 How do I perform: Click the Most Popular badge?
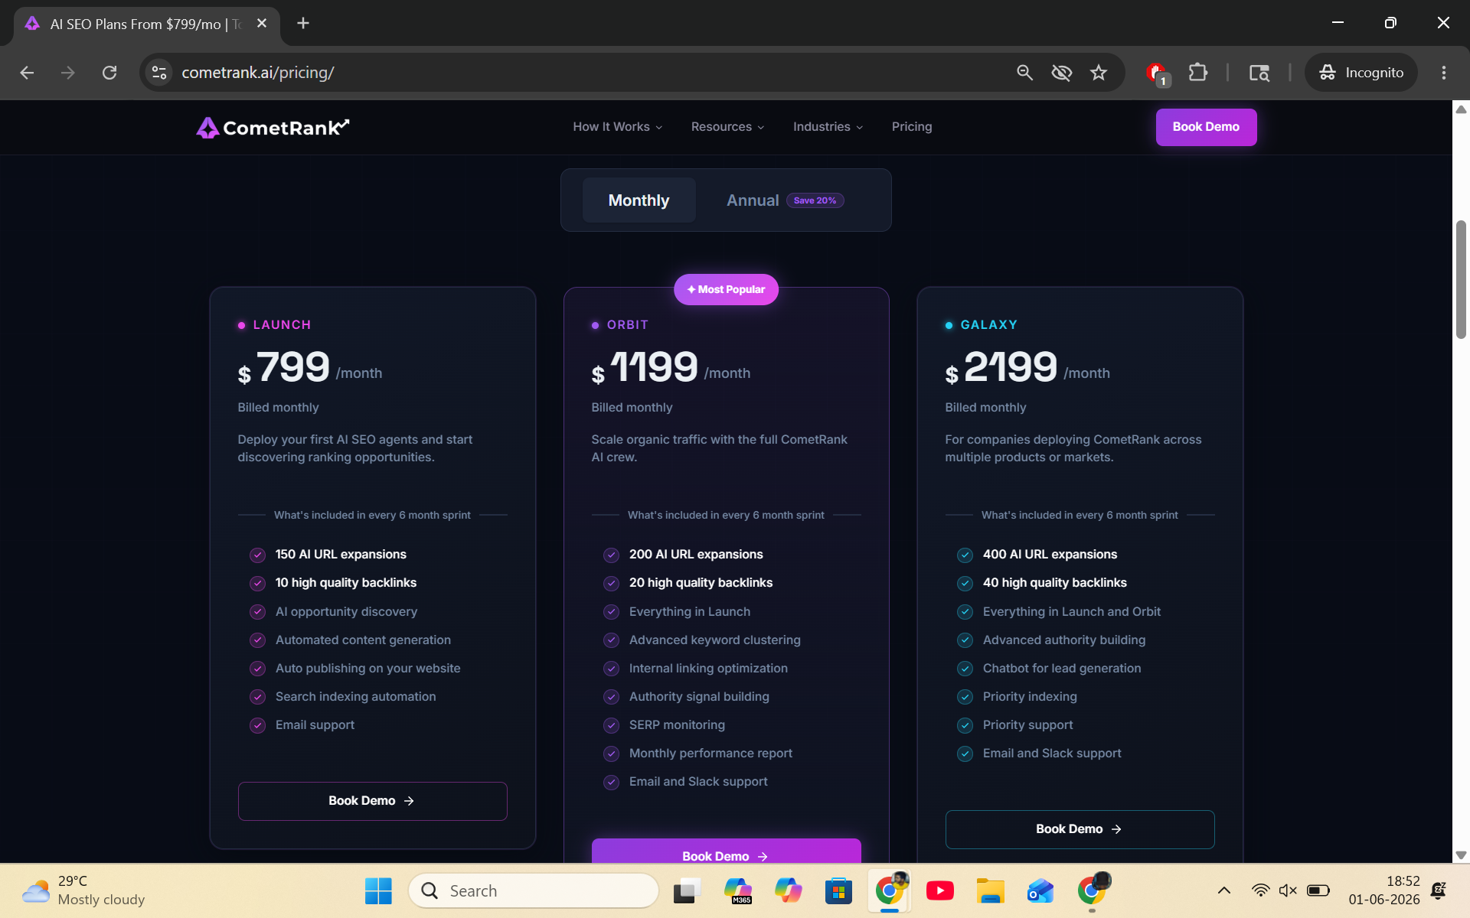coord(726,289)
